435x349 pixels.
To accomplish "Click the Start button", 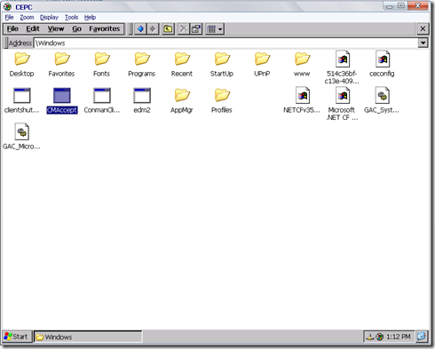I will point(17,337).
